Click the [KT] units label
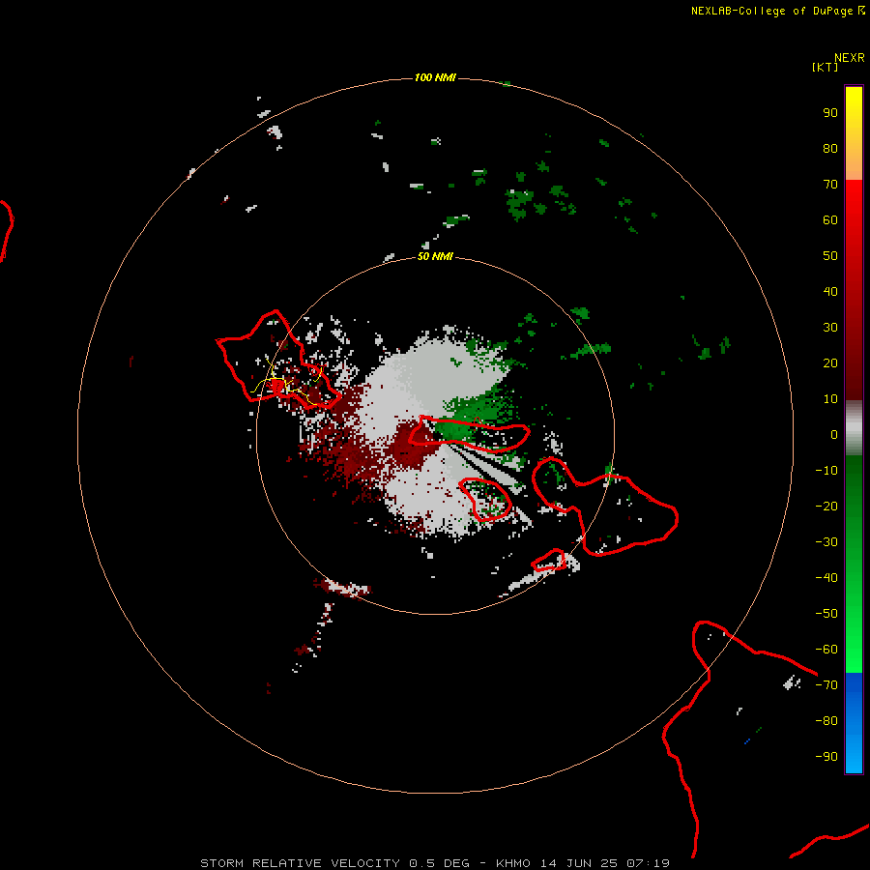This screenshot has height=870, width=870. [x=826, y=67]
